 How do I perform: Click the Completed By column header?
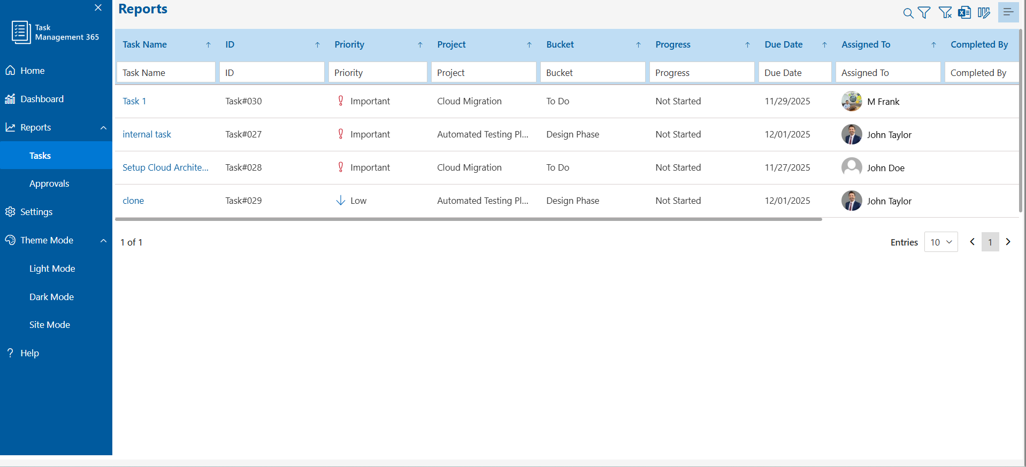click(979, 44)
